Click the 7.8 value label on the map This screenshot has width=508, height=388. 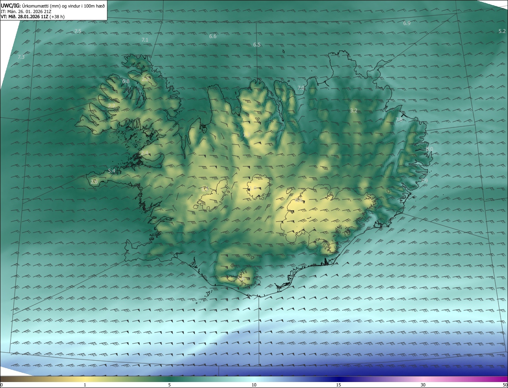(399, 119)
